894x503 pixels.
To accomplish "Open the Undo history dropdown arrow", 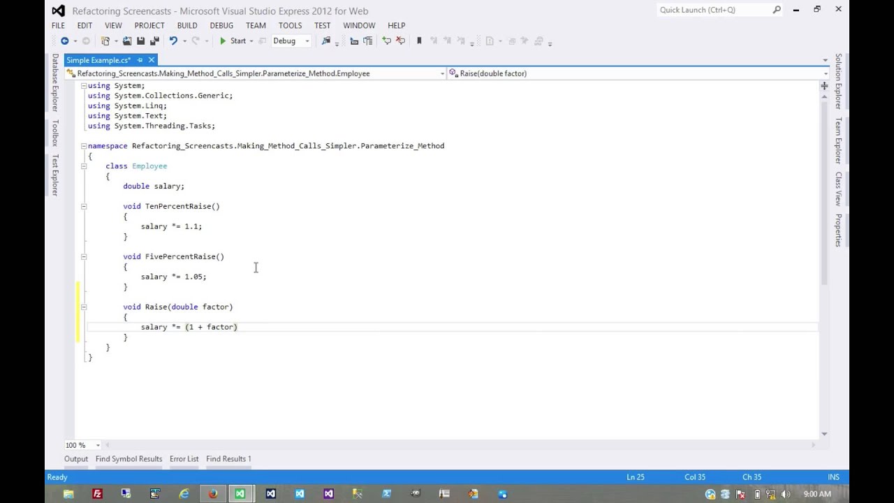I will [x=184, y=41].
